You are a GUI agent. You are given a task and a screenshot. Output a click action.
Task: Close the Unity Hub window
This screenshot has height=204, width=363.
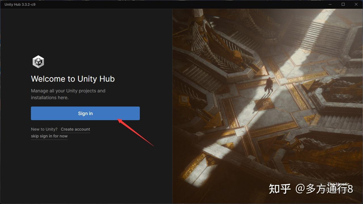click(x=356, y=4)
